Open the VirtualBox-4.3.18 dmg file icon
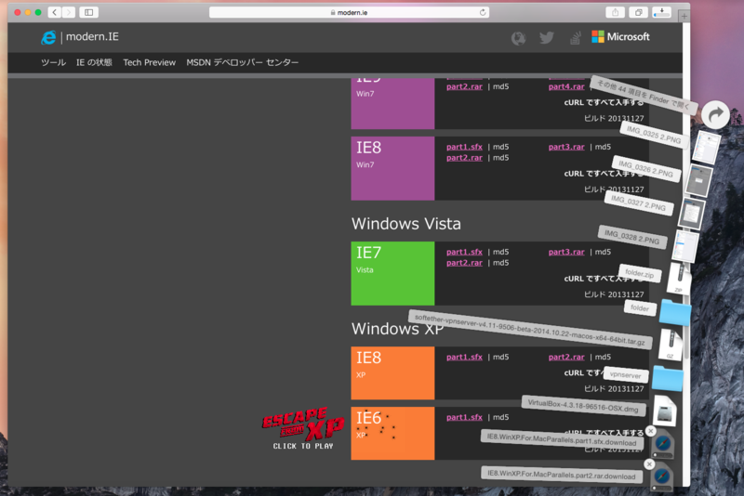Screen dimensions: 744x496 pos(665,411)
